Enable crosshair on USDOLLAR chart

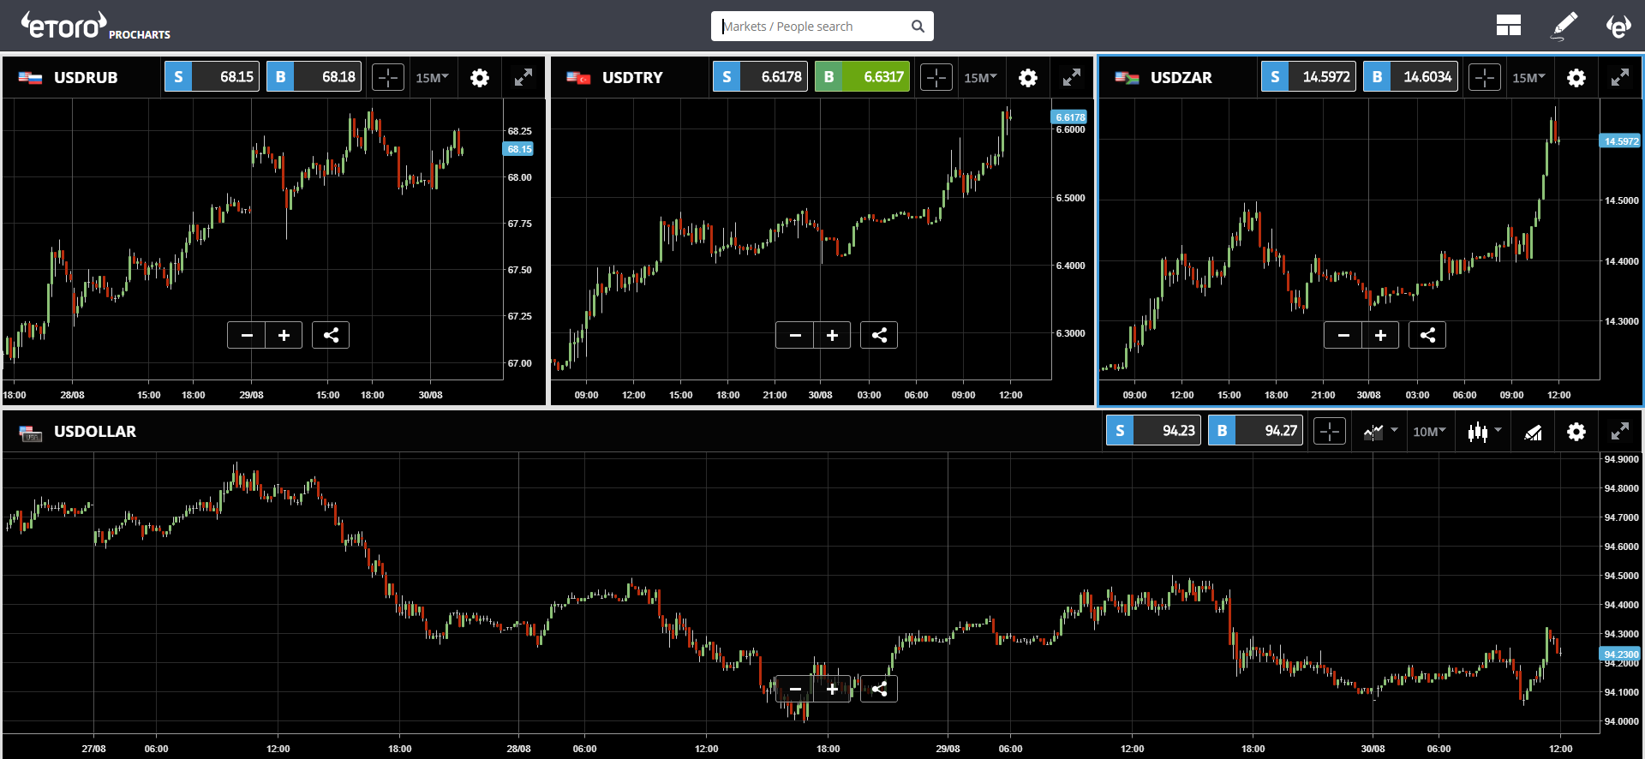coord(1330,432)
